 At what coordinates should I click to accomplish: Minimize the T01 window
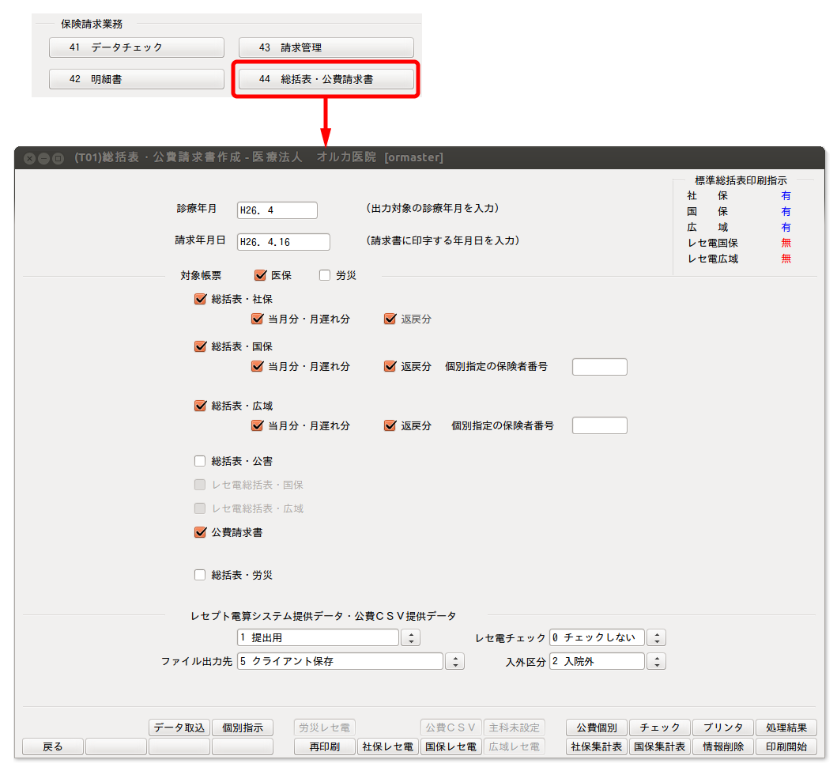(x=43, y=158)
